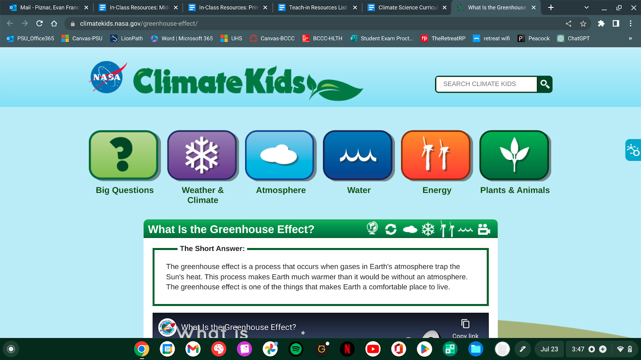Bookmark this page with the star icon
This screenshot has width=641, height=360.
583,24
